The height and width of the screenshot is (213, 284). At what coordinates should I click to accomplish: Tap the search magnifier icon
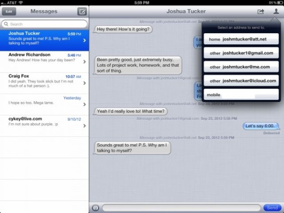click(6, 24)
